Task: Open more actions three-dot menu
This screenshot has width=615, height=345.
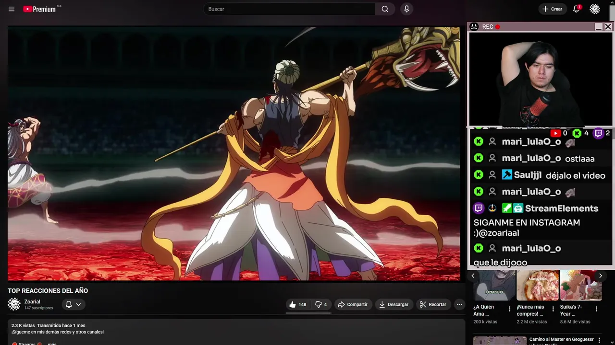Action: (x=459, y=304)
